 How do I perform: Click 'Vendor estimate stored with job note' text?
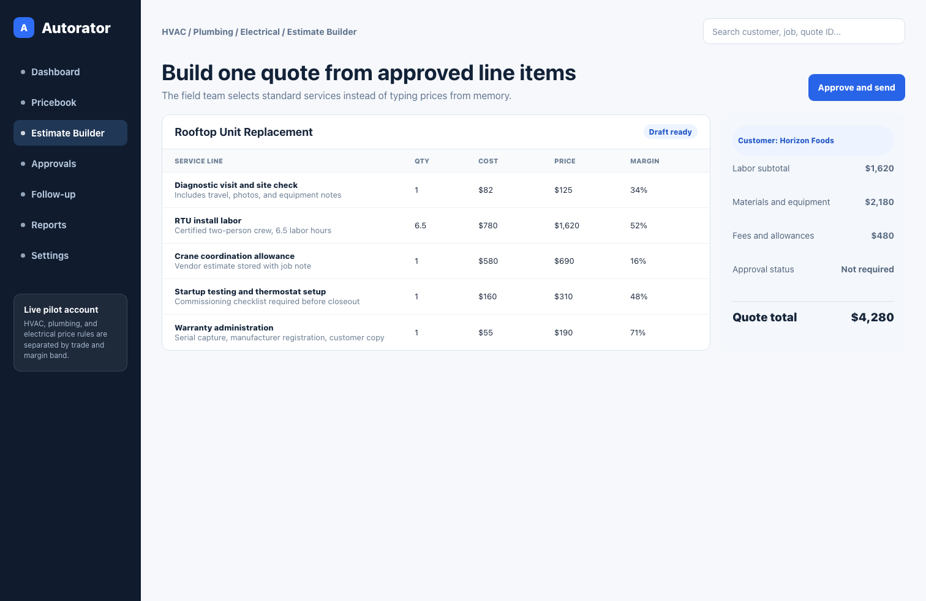[x=243, y=266]
